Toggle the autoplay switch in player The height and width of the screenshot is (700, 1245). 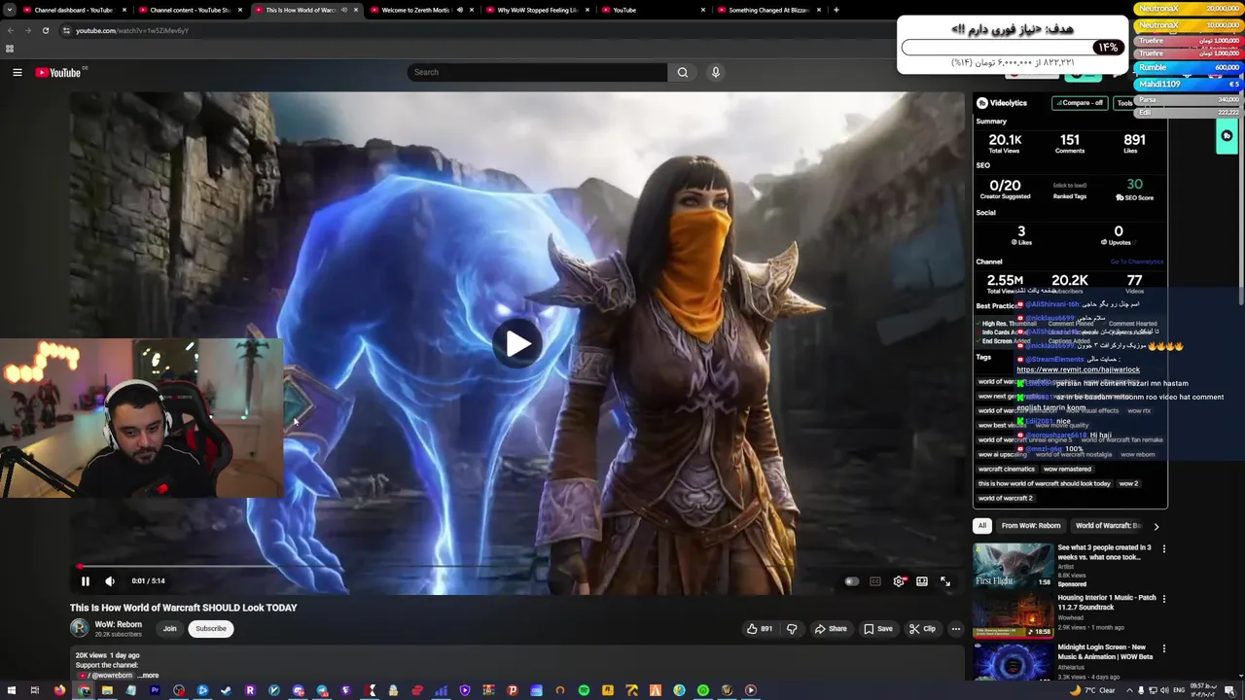tap(852, 581)
